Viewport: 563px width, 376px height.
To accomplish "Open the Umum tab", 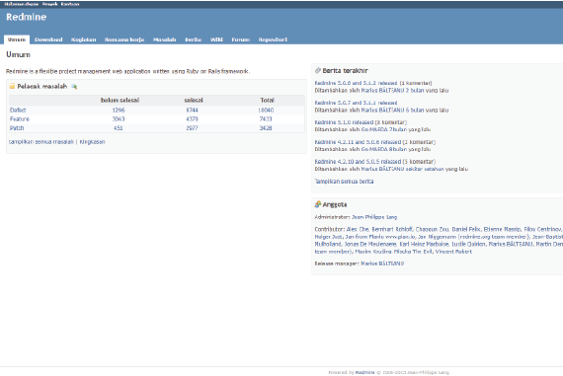I will pos(17,39).
